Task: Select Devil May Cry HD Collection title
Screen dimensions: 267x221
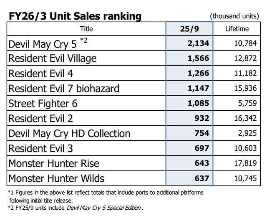Action: (x=69, y=133)
